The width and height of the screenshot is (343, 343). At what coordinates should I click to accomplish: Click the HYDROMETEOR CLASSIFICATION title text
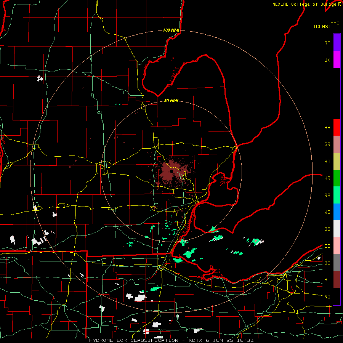click(x=134, y=340)
